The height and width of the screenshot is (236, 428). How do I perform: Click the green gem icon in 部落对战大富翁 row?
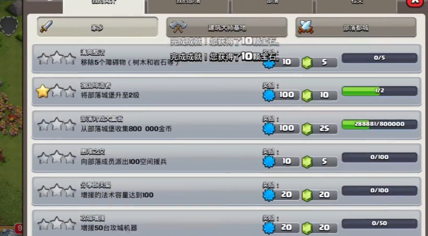click(x=307, y=129)
